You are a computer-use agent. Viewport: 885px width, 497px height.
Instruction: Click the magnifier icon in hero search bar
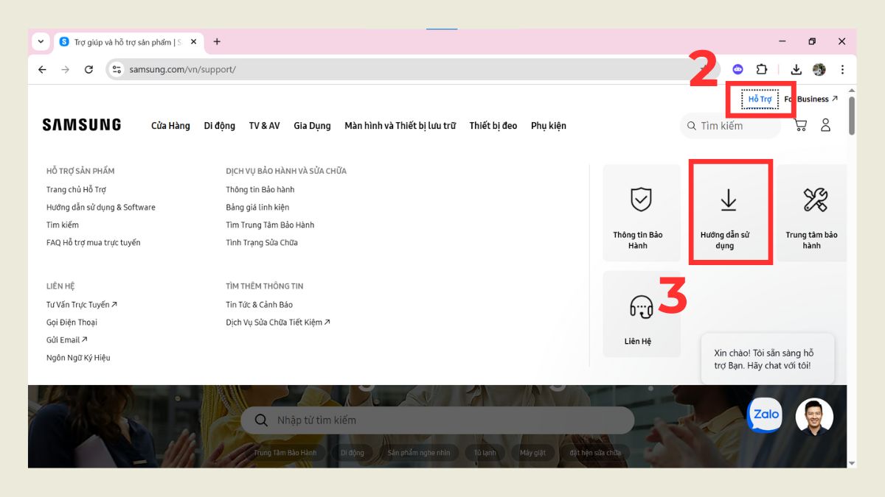(261, 420)
